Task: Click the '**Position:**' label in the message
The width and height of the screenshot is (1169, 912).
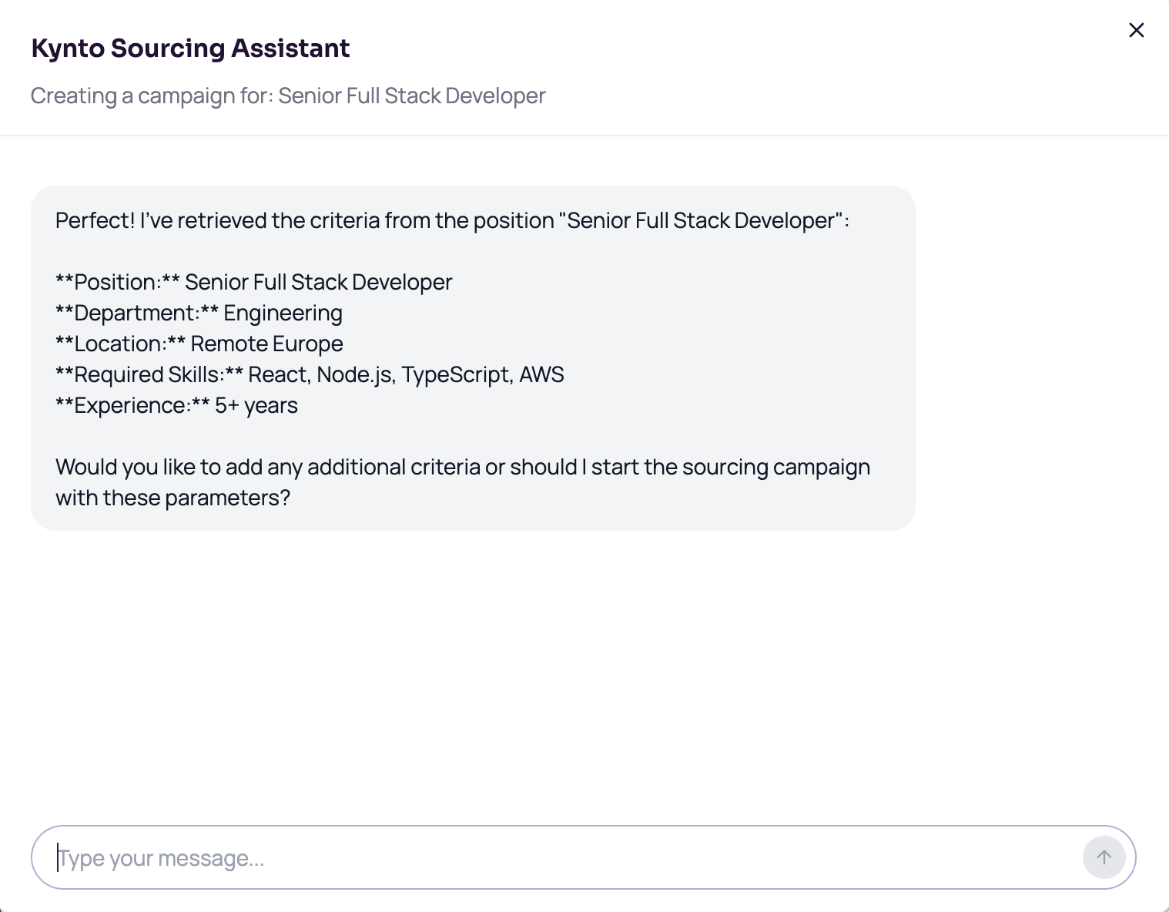Action: (118, 282)
